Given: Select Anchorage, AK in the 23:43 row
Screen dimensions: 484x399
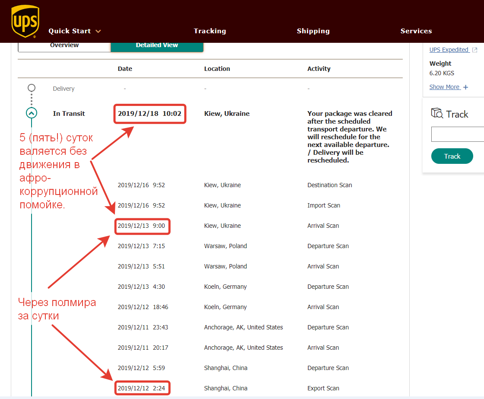Looking at the screenshot, I should pos(243,327).
